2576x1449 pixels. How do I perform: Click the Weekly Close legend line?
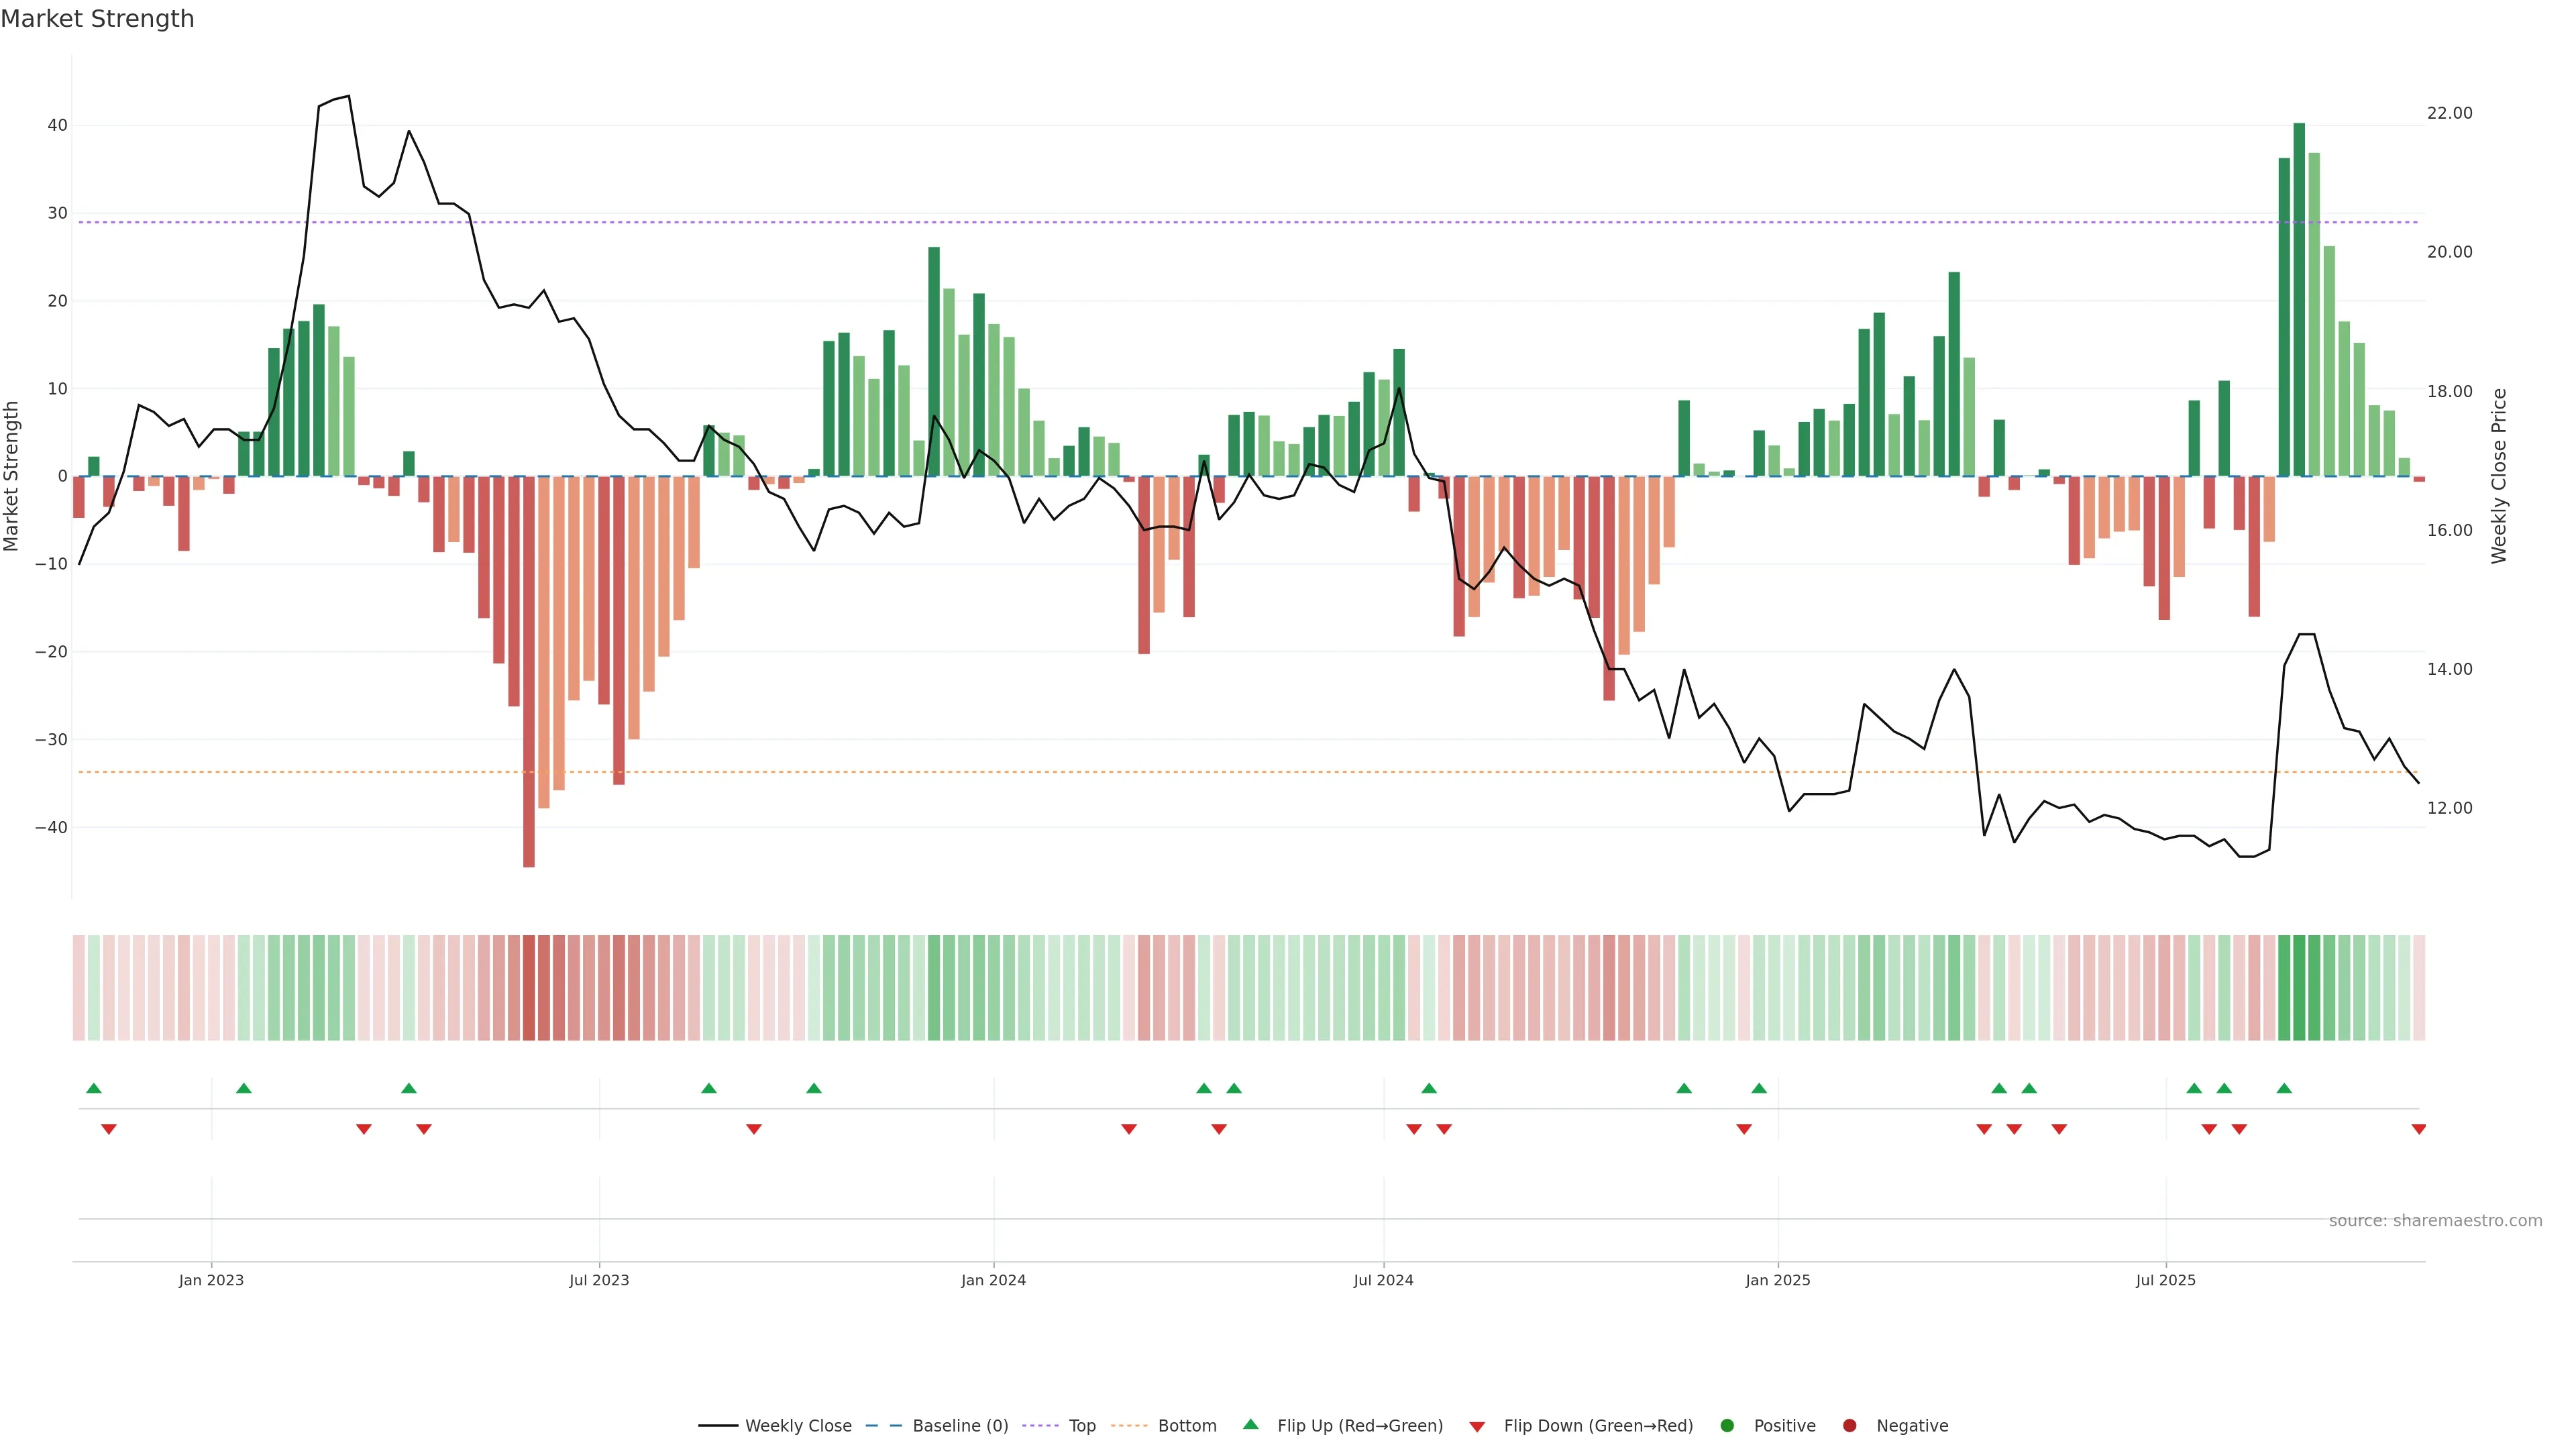[718, 1426]
